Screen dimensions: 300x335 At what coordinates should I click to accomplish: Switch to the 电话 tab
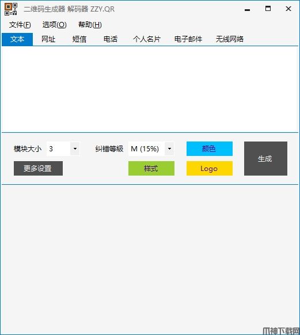click(110, 39)
